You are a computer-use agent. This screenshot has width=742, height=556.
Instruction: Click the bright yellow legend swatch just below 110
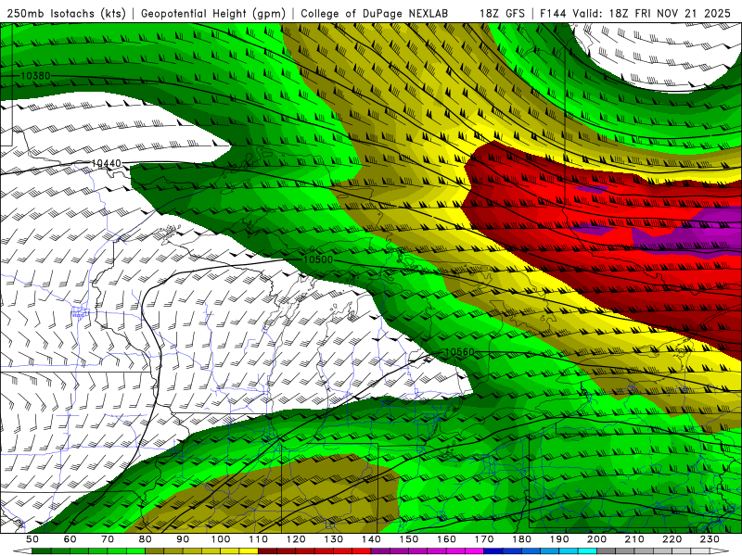tap(249, 551)
